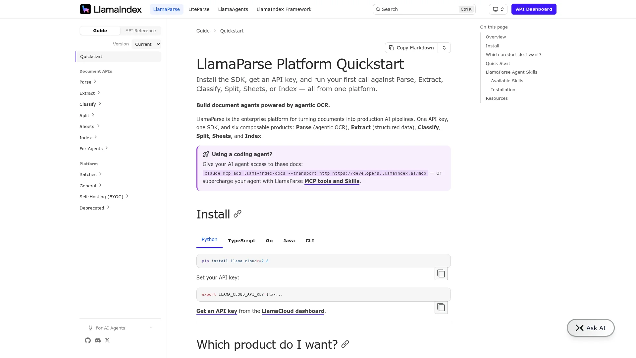Open the GitHub icon link
The width and height of the screenshot is (636, 358).
pos(88,340)
